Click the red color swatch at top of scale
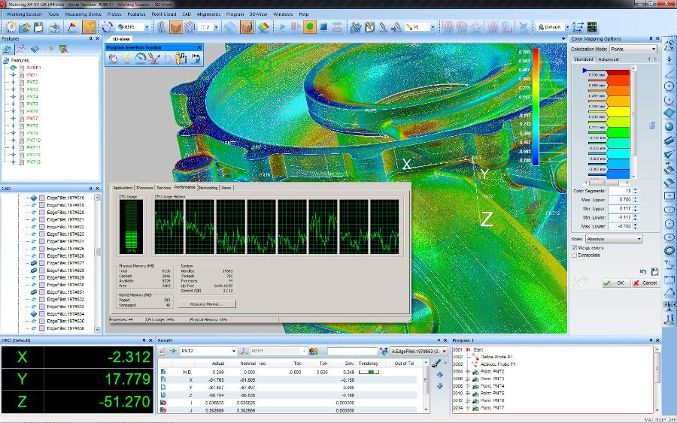 click(x=618, y=74)
